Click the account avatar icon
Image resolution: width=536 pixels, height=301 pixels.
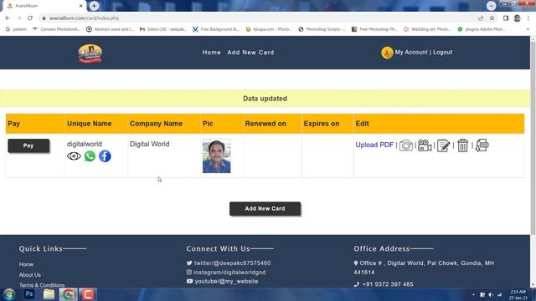click(387, 53)
